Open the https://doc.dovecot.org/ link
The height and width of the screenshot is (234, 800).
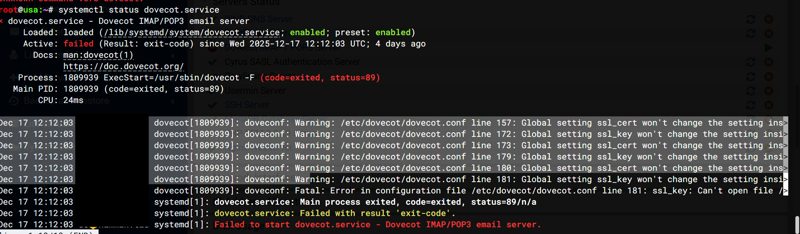point(123,67)
